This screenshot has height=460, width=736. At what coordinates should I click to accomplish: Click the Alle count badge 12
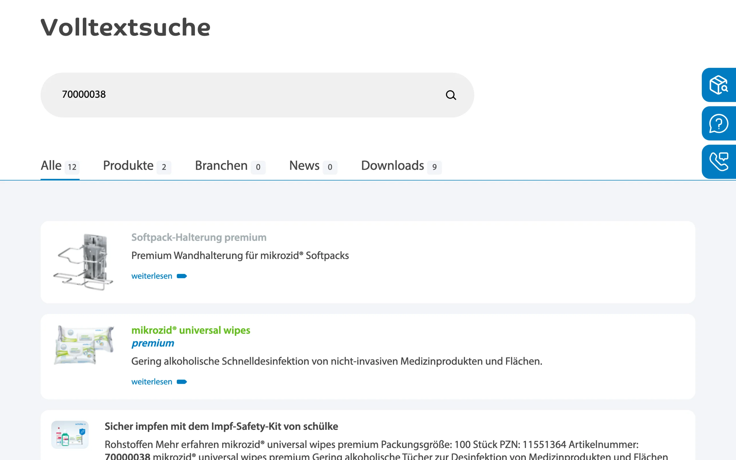click(72, 167)
